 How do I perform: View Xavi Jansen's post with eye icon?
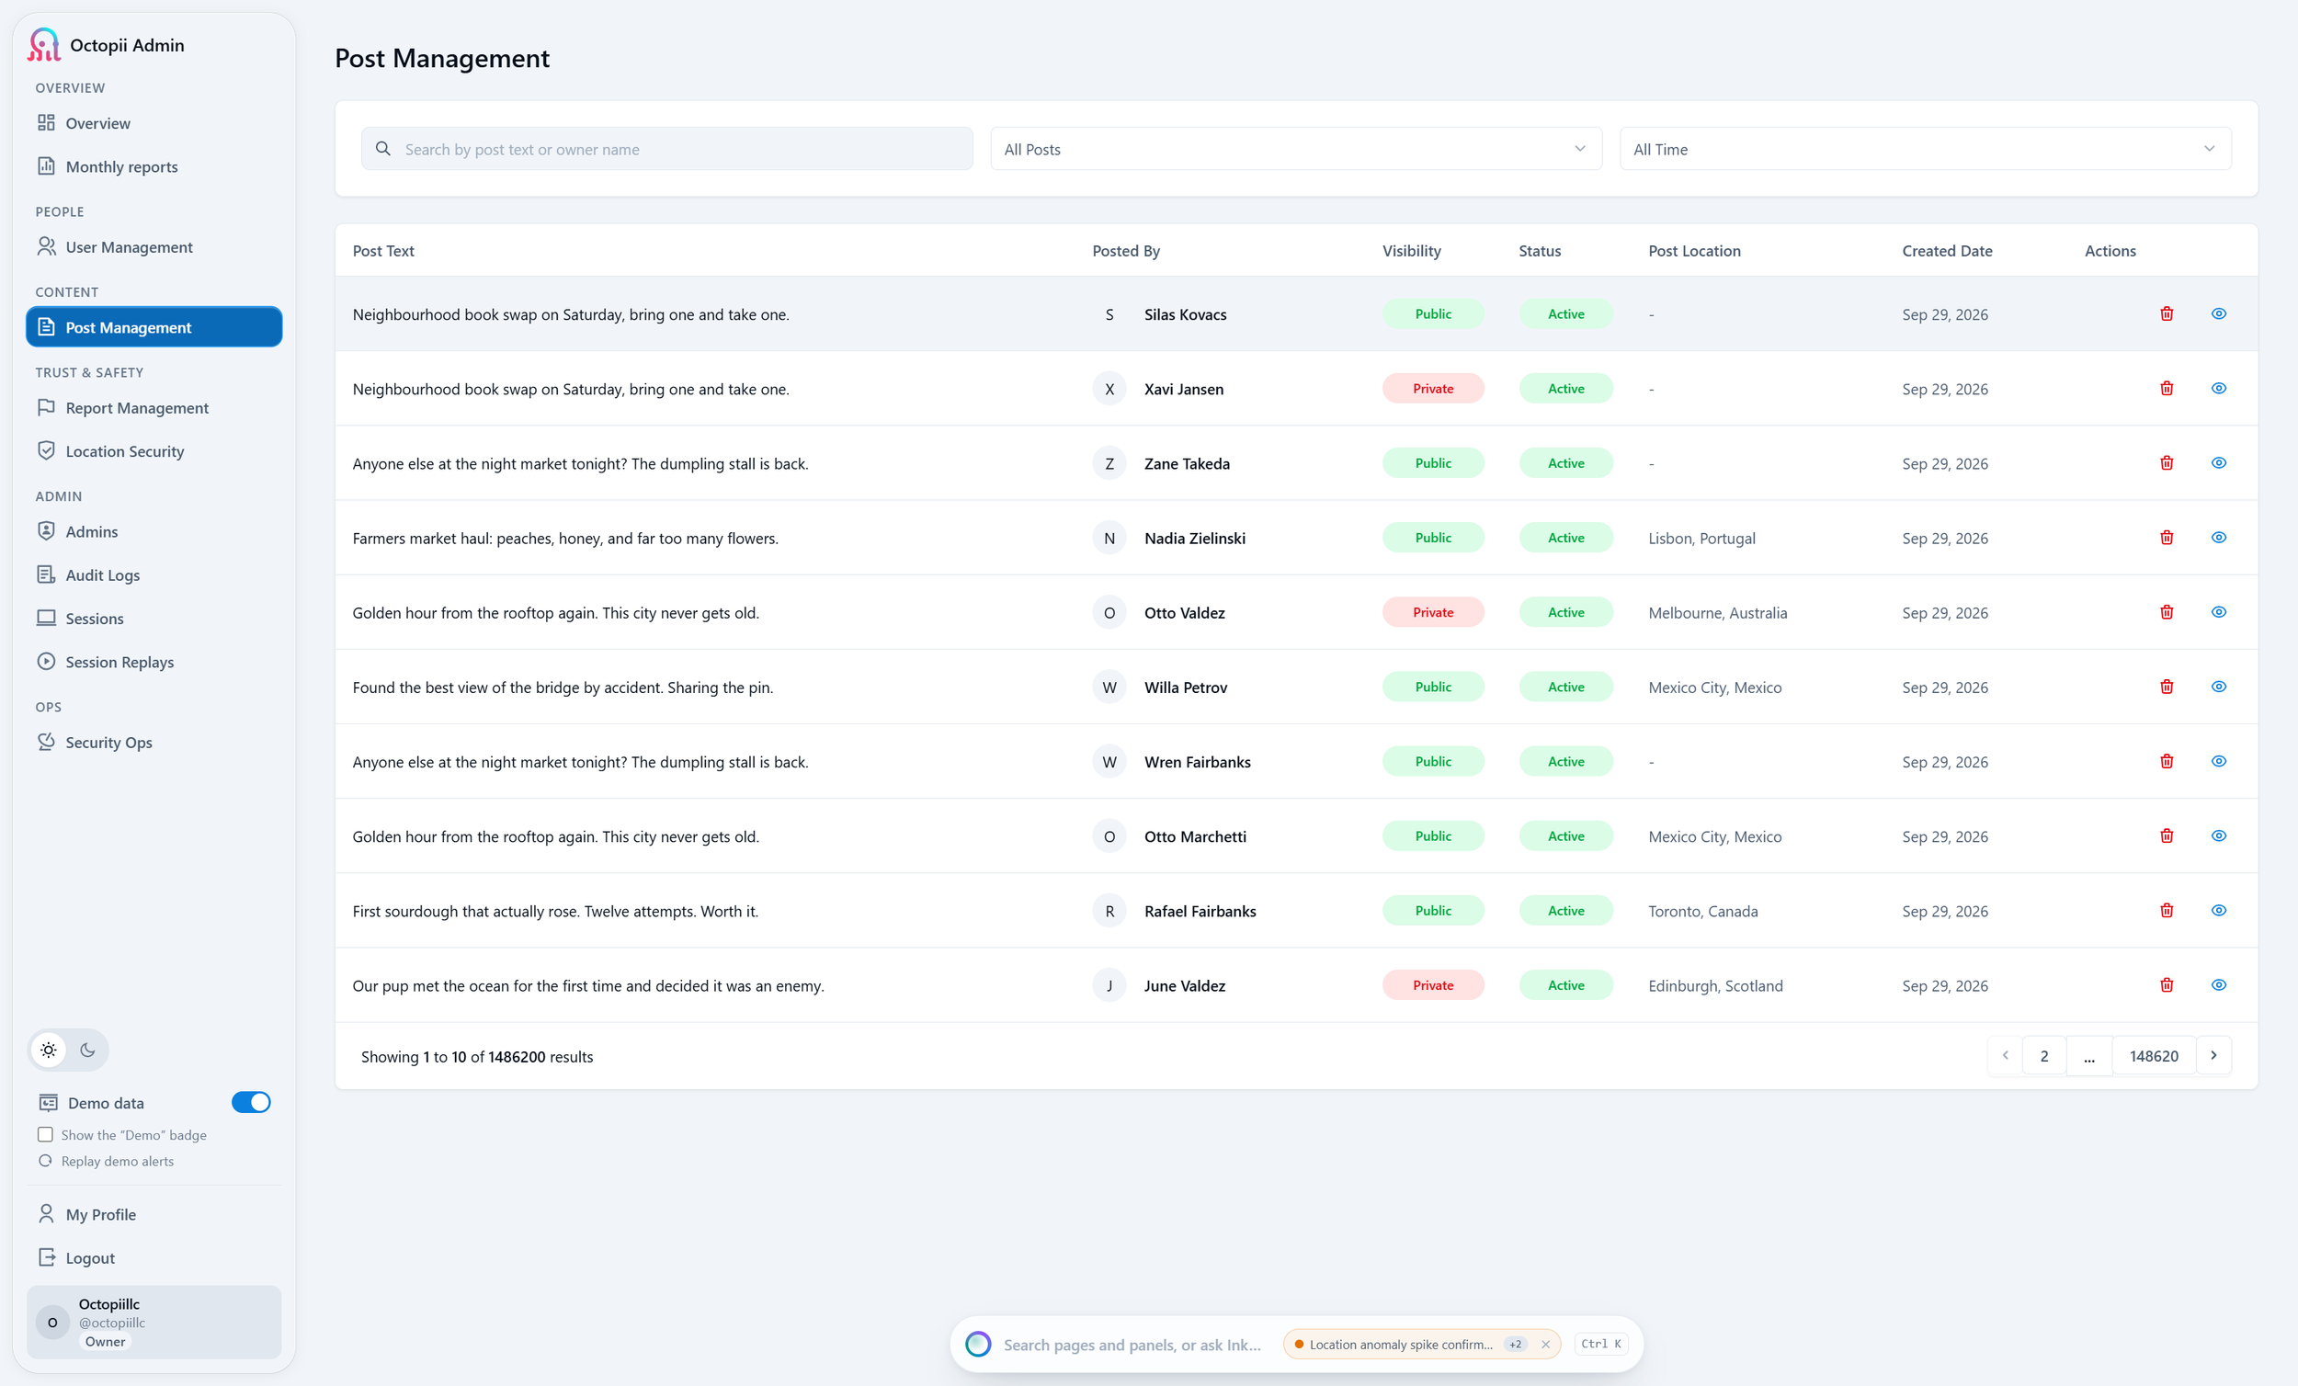point(2219,388)
